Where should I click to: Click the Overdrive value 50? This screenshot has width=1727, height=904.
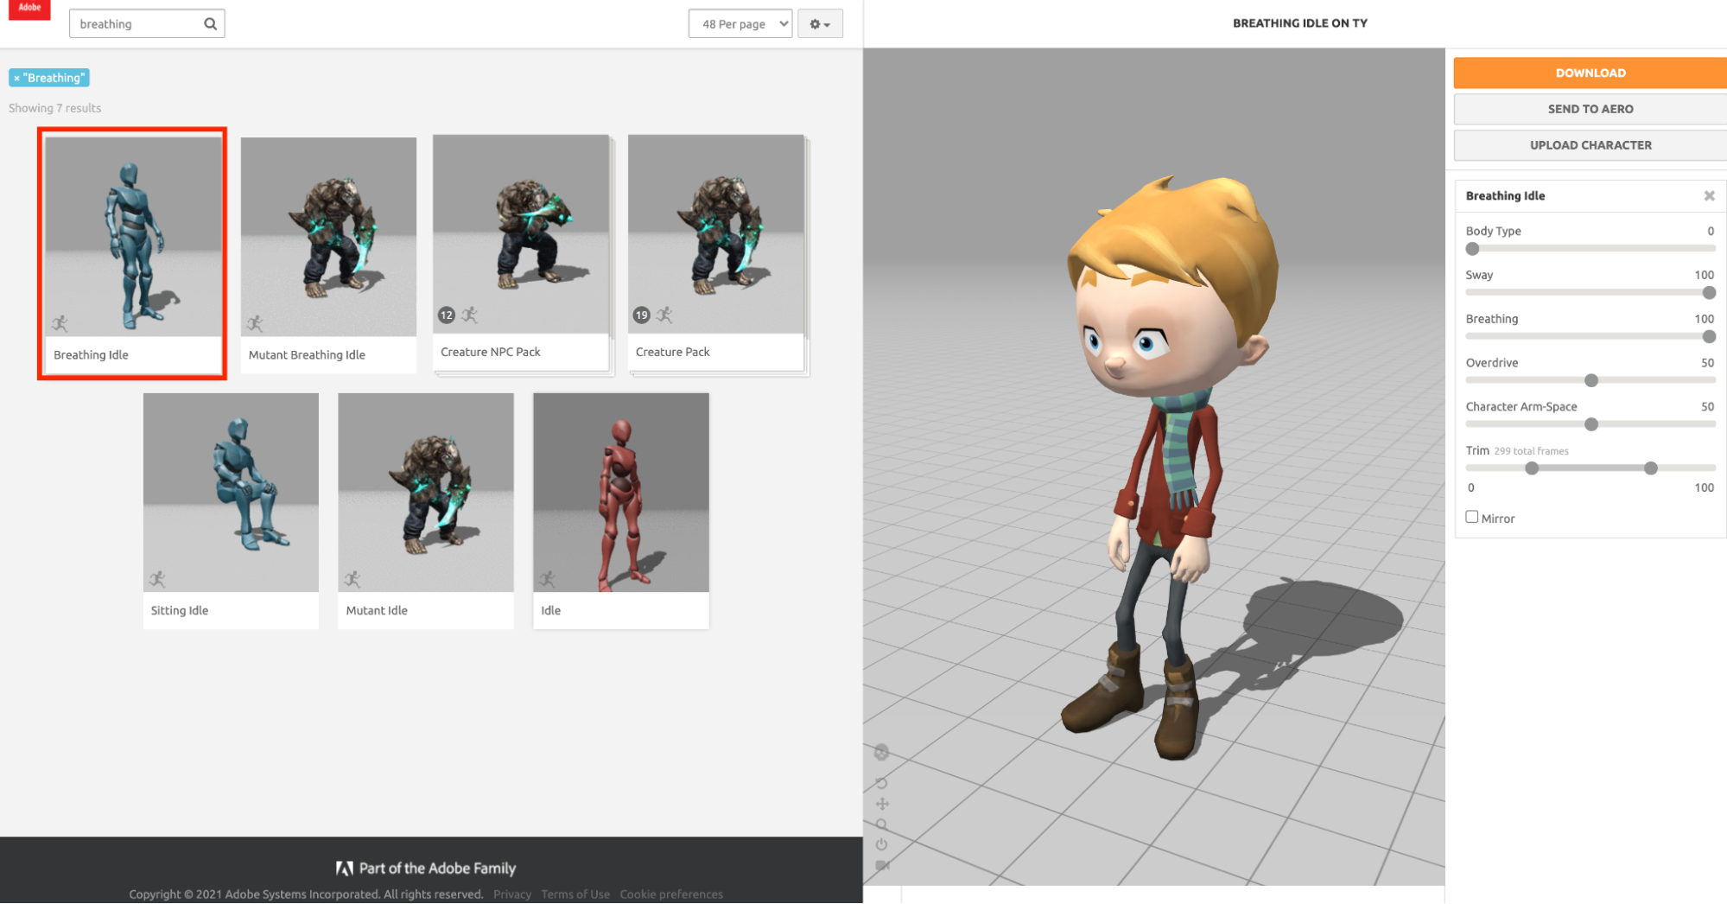(1707, 363)
